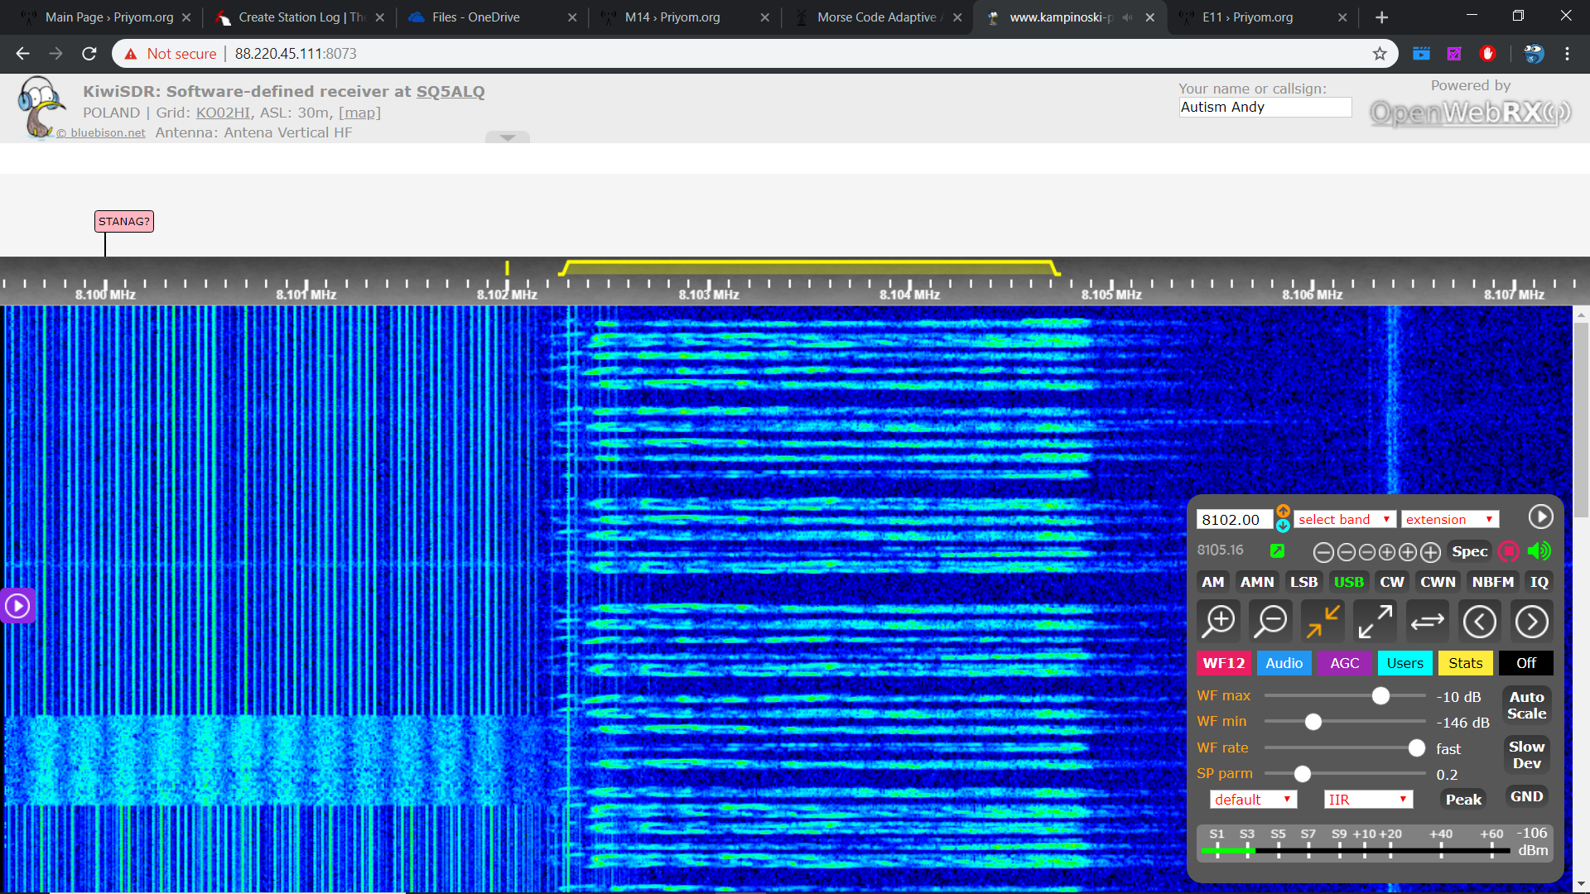Image resolution: width=1590 pixels, height=894 pixels.
Task: Toggle the Spec spectrum display button
Action: (x=1469, y=551)
